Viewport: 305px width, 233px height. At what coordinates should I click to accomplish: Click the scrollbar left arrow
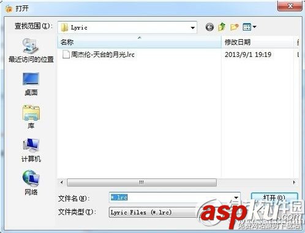pyautogui.click(x=62, y=182)
